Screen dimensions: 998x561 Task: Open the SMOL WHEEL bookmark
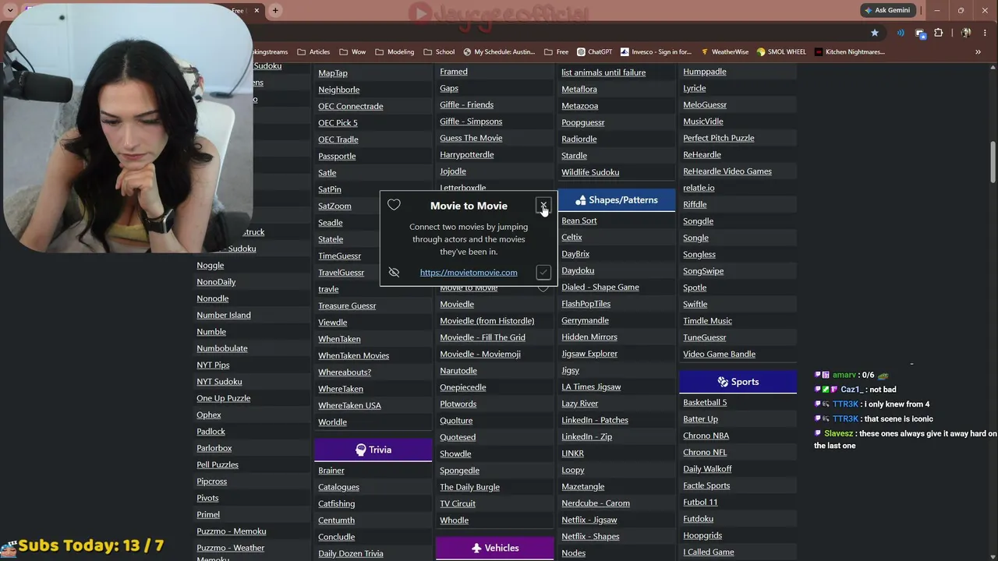[x=781, y=52]
